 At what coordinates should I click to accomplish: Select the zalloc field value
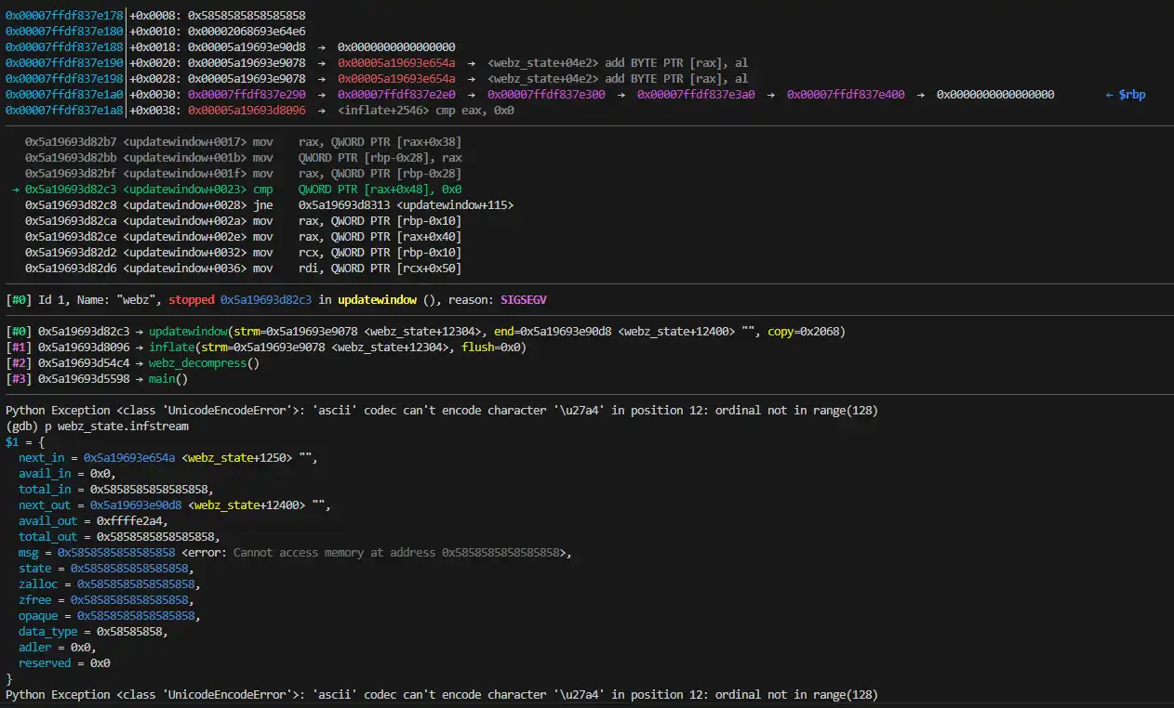coord(136,584)
